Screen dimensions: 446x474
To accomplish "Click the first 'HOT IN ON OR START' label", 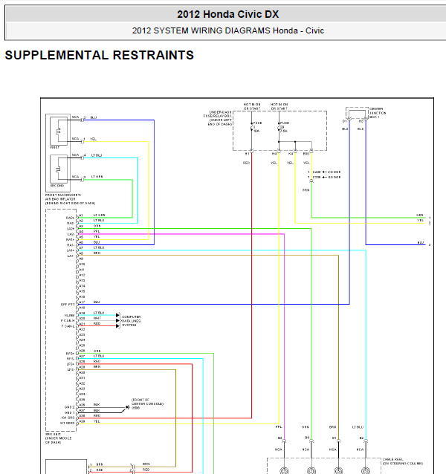I will [x=251, y=106].
